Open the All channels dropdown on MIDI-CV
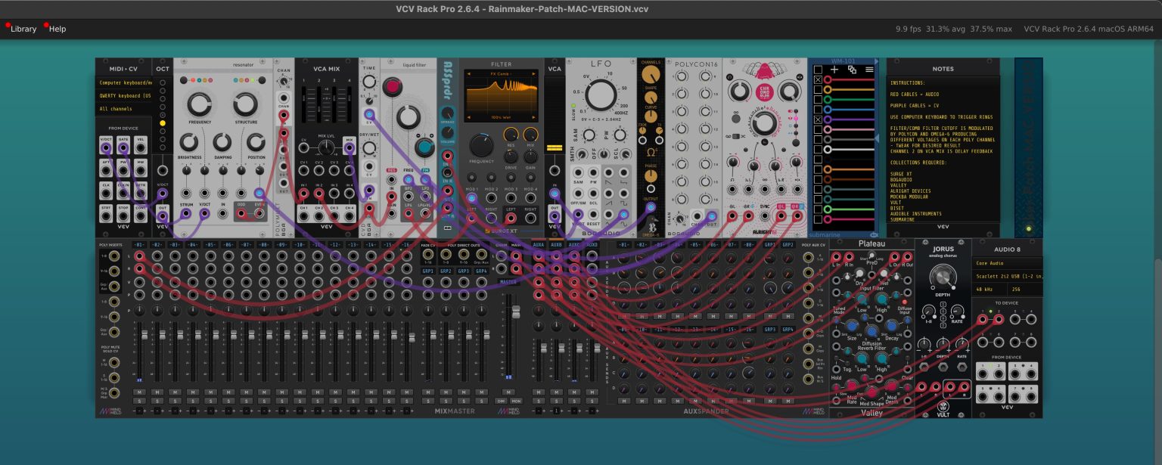 [124, 109]
